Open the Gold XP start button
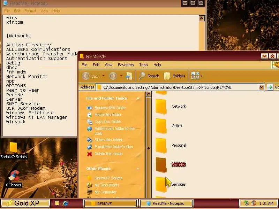This screenshot has height=209, width=279. coord(25,203)
